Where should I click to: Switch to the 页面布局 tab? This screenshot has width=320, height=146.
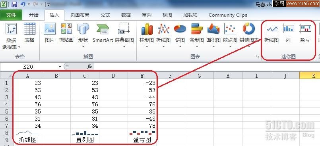pos(80,15)
